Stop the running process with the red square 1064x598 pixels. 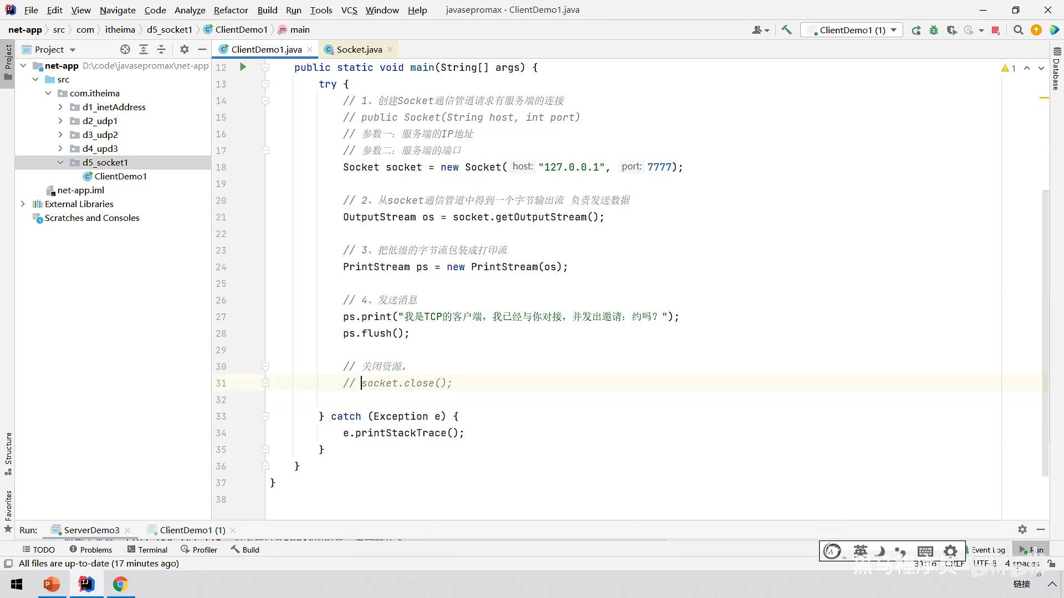[x=995, y=30]
